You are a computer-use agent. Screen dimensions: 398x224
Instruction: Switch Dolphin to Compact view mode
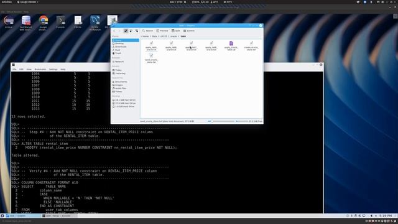point(131,30)
